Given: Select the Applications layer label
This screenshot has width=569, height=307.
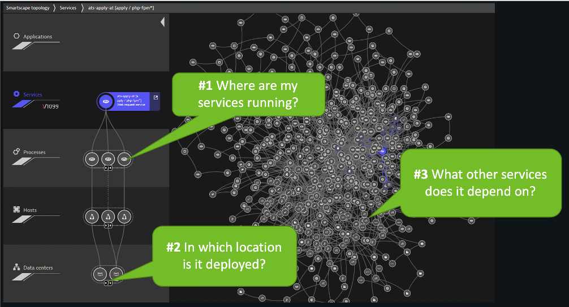Looking at the screenshot, I should (x=37, y=37).
